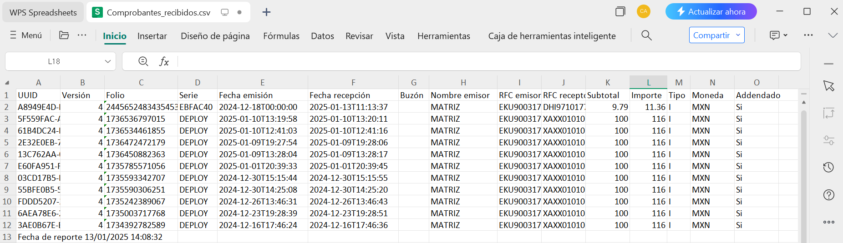Expand the Name Box dropdown arrow
This screenshot has height=243, width=843.
(108, 61)
